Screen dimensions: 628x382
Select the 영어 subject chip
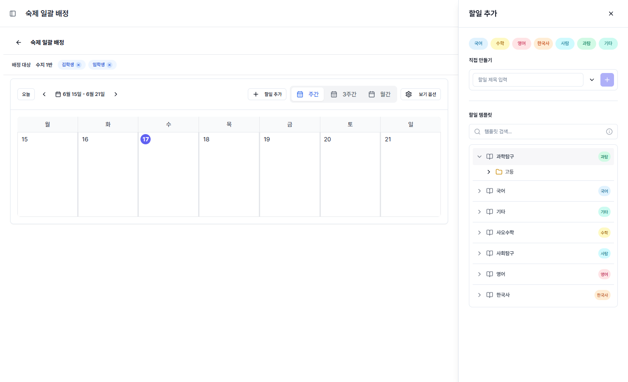click(x=521, y=44)
